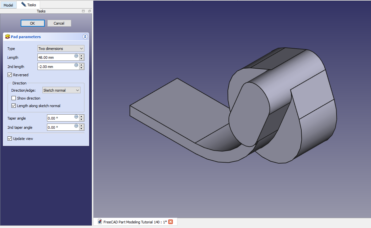Click the Pad parameters feature icon
Image resolution: width=371 pixels, height=228 pixels.
pyautogui.click(x=8, y=37)
